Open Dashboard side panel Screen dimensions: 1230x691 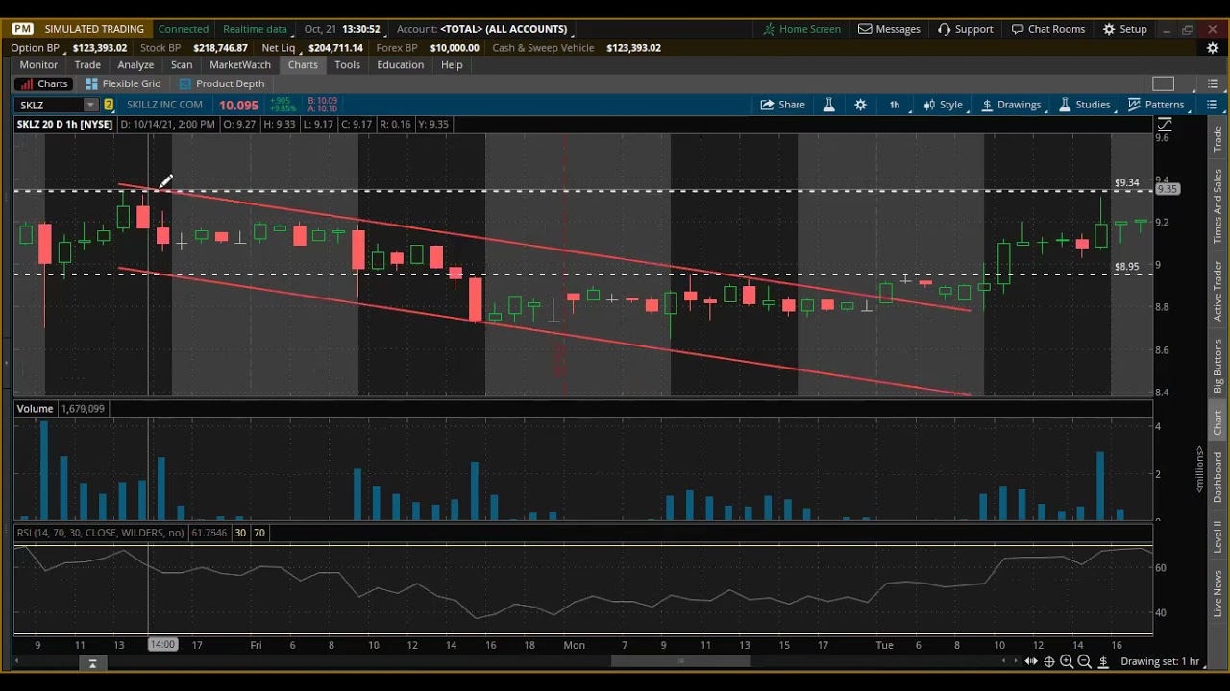point(1218,476)
